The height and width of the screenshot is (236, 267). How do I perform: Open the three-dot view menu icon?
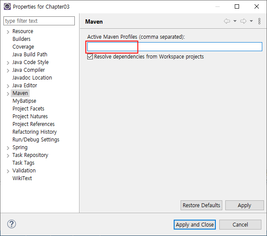pos(259,21)
